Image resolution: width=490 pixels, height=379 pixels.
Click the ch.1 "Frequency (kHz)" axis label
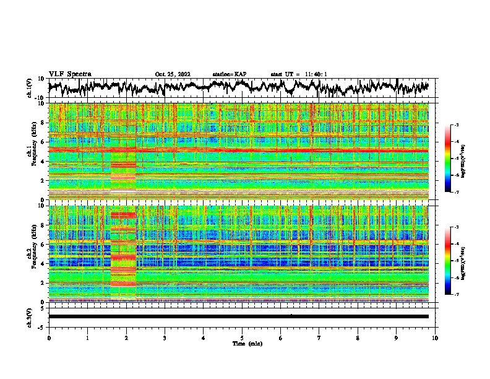(34, 144)
